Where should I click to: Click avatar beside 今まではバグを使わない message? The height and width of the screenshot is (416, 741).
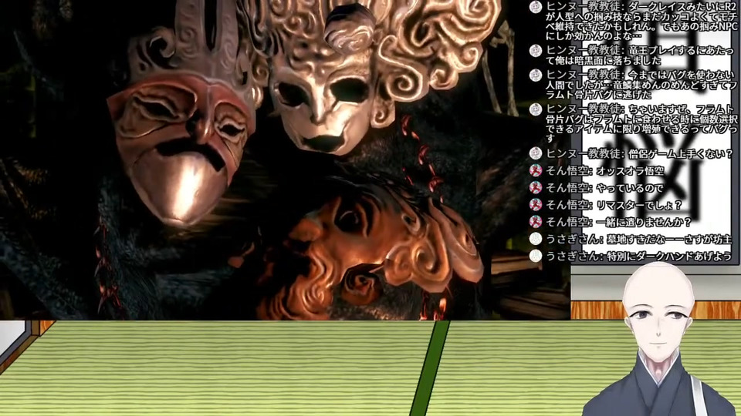[536, 75]
